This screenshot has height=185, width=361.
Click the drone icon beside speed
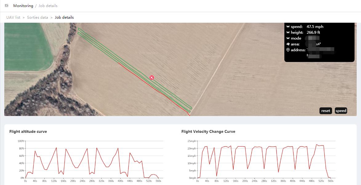(288, 27)
